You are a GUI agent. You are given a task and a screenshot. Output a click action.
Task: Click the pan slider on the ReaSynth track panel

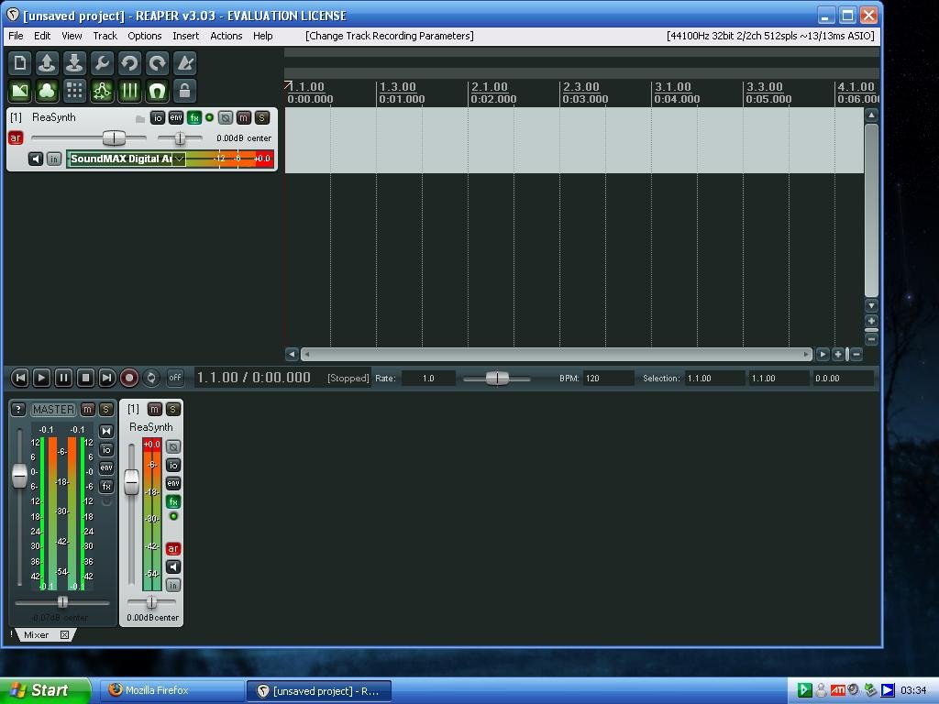click(180, 138)
